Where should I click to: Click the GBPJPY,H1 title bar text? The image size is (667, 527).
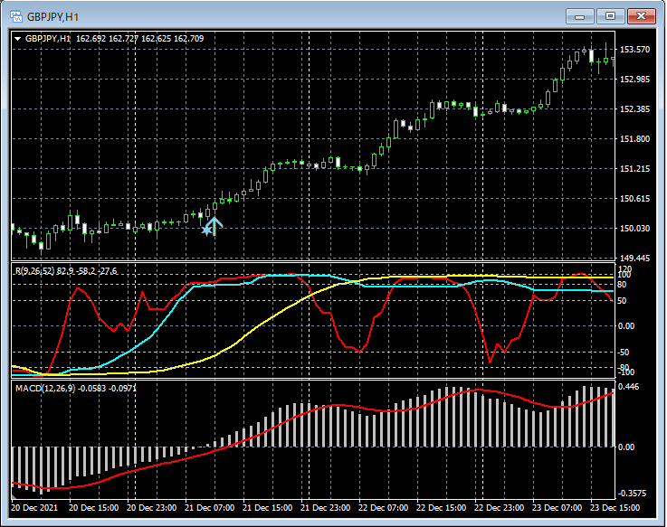(x=52, y=16)
